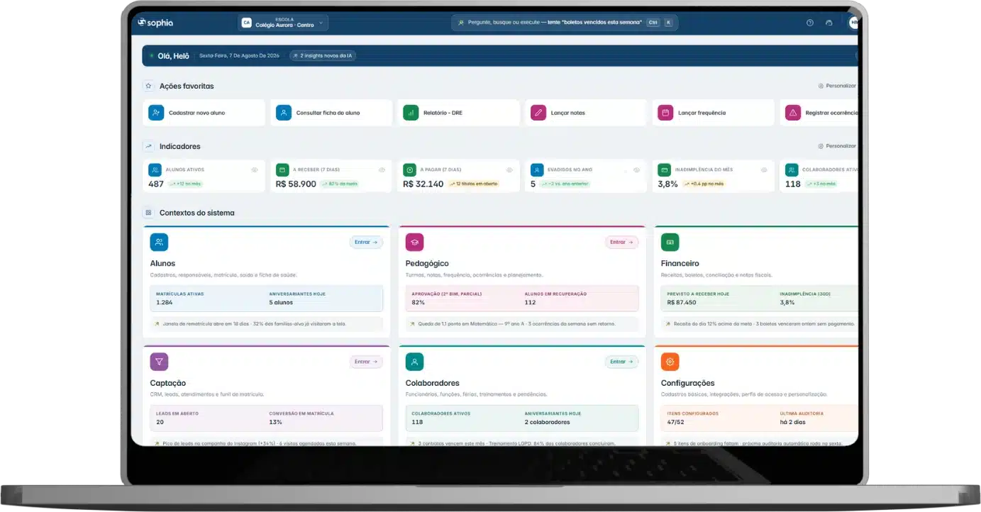Open Personalizar for Ações favoritas

837,86
